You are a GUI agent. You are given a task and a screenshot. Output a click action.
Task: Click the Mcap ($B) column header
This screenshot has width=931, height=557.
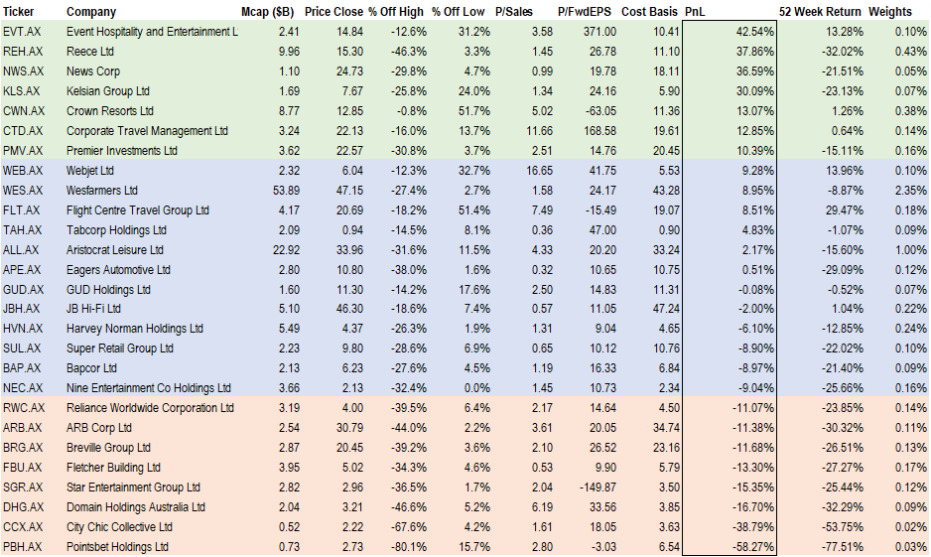pyautogui.click(x=267, y=12)
